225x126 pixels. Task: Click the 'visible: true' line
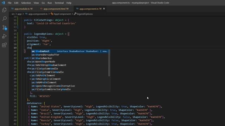[37, 37]
